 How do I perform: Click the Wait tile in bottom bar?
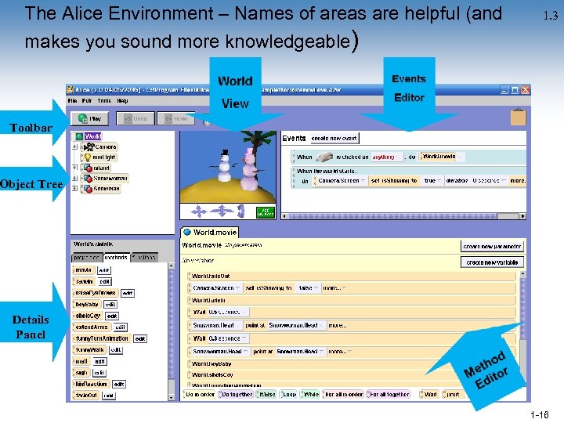point(429,394)
